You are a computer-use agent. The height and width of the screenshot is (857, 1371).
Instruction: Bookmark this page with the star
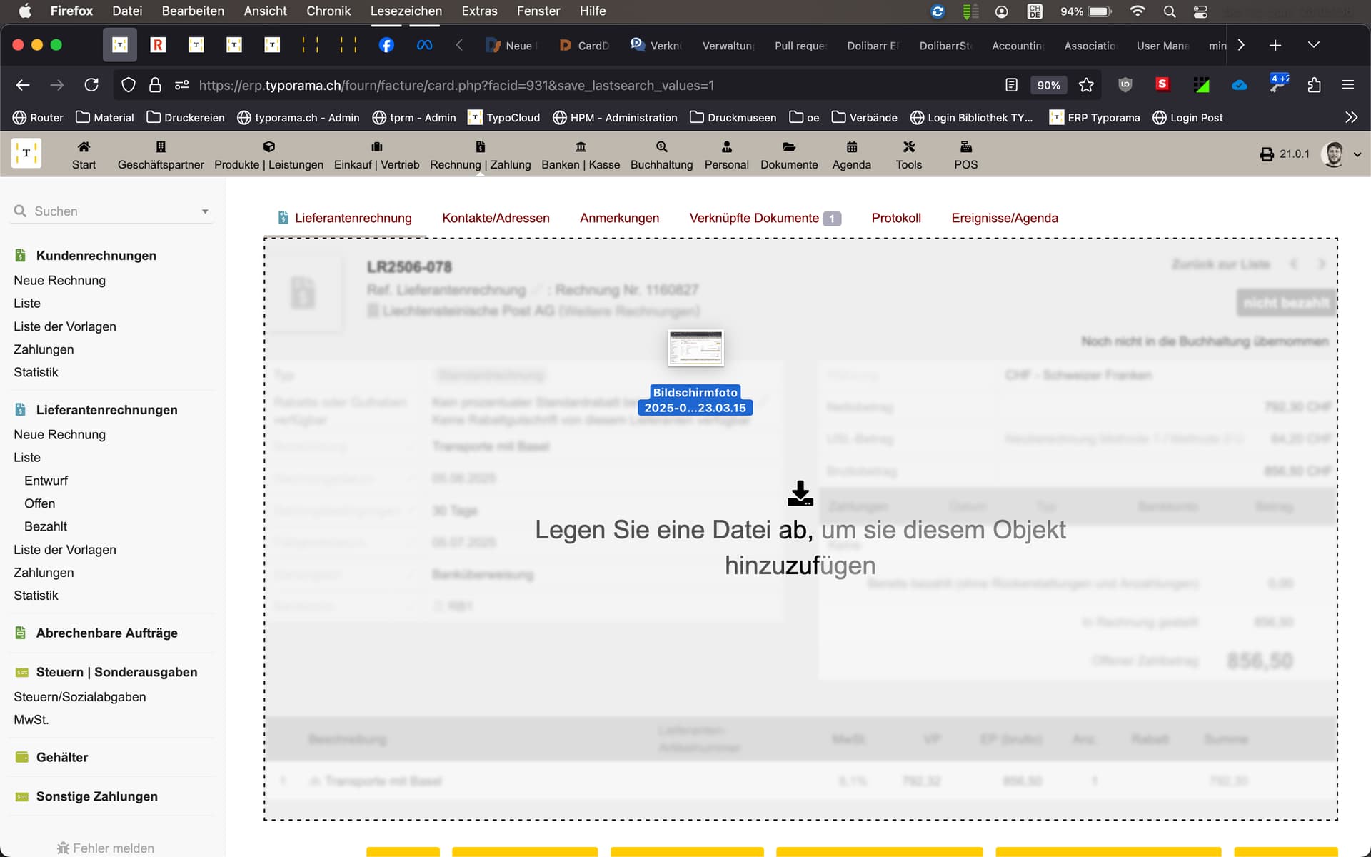click(1086, 85)
